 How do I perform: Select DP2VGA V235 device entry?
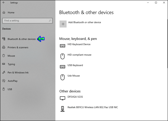(x=75, y=97)
